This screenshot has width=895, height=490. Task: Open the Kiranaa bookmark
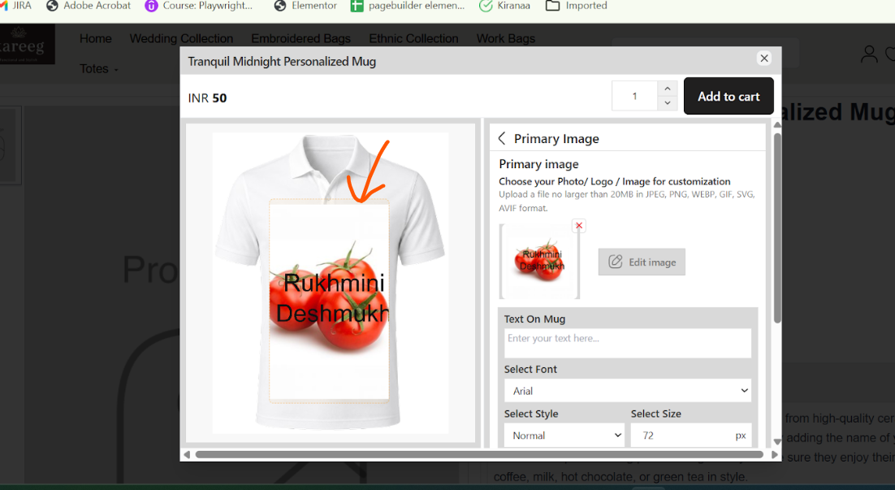tap(504, 6)
